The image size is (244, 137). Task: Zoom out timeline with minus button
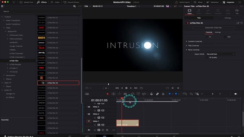pos(202,94)
